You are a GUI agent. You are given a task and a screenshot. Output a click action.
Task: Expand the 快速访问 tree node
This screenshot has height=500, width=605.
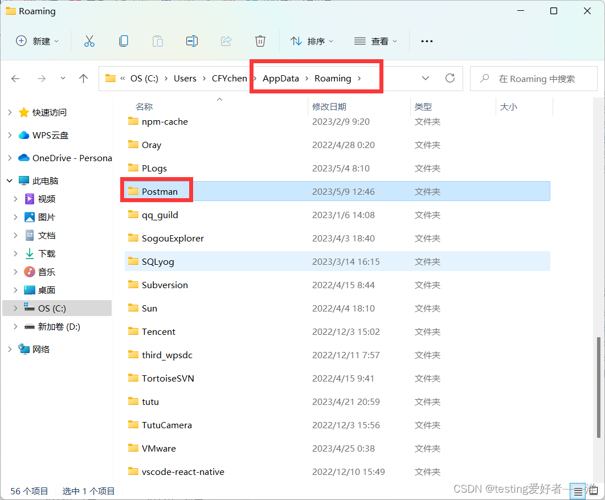(10, 112)
